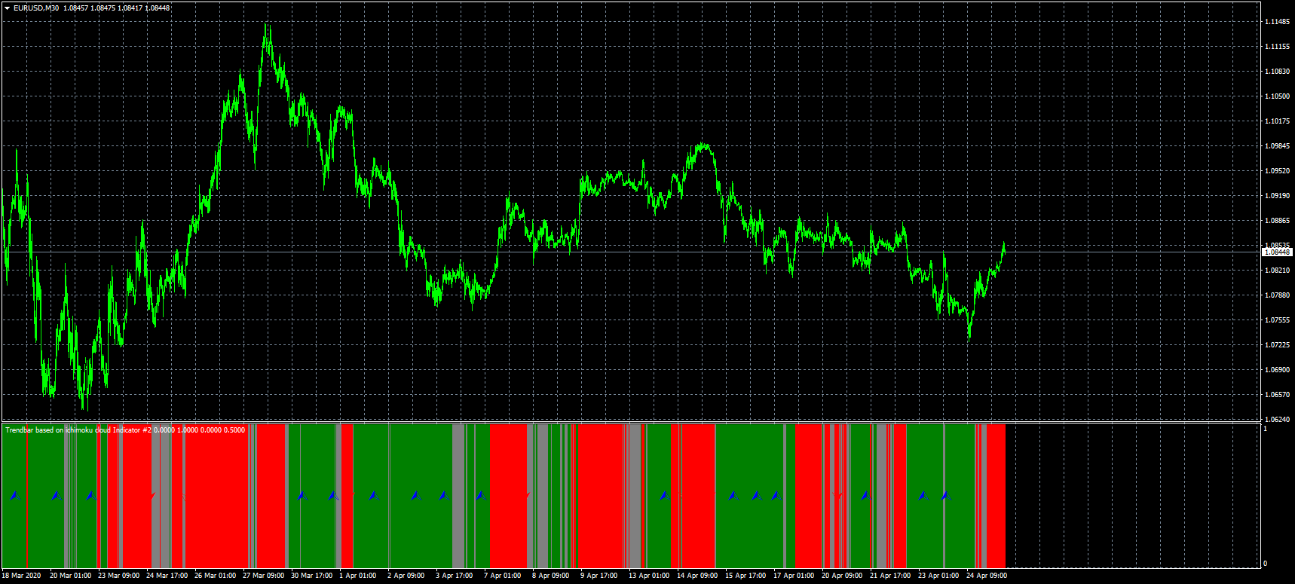Click the 13 Apr 01:00 time label
Image resolution: width=1295 pixels, height=584 pixels.
click(649, 576)
